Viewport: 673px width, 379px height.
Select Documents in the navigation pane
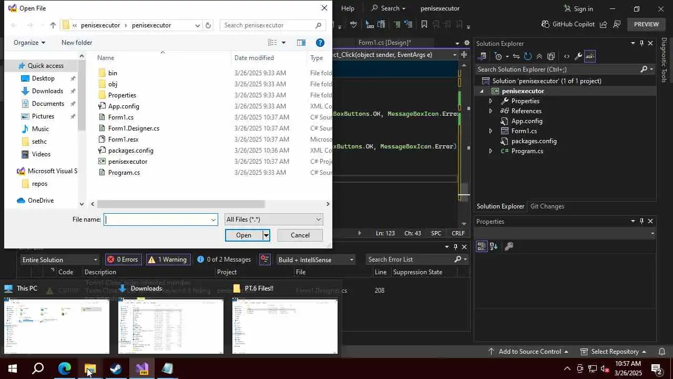(x=48, y=104)
